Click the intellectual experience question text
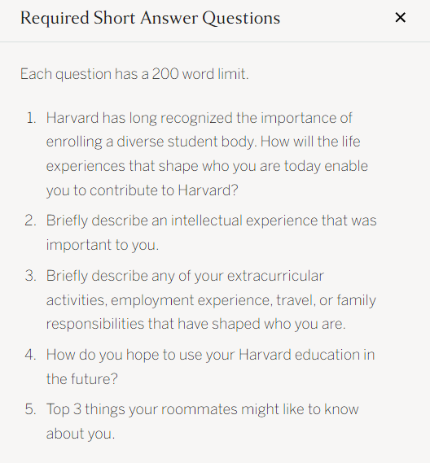Image resolution: width=430 pixels, height=463 pixels. (211, 233)
